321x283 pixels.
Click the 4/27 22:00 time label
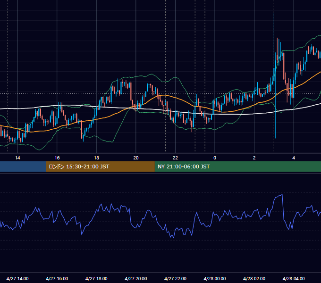(175, 278)
